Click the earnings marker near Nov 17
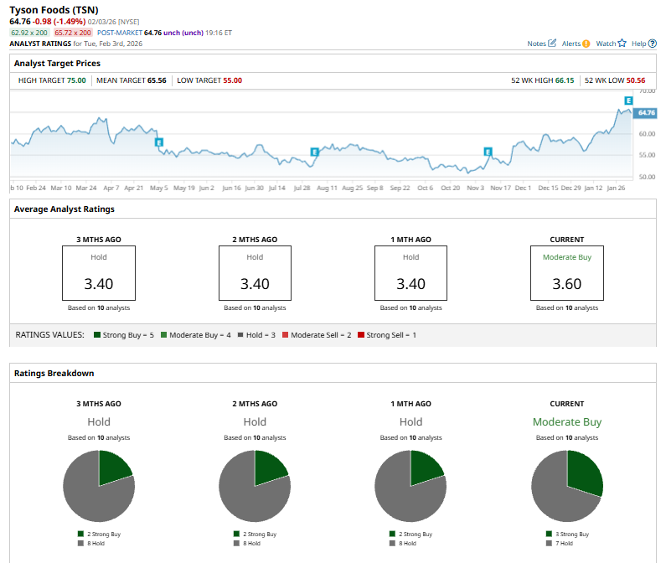The width and height of the screenshot is (666, 563). point(488,152)
